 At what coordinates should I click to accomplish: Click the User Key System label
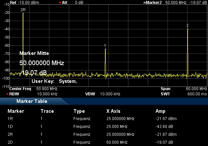(54, 81)
